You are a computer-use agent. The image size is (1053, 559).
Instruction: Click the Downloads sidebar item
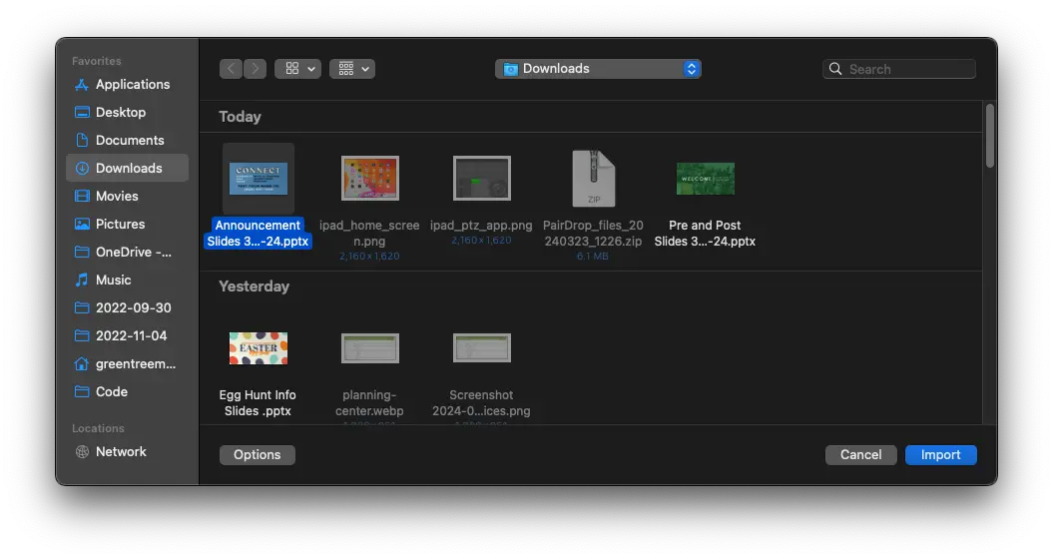point(127,168)
